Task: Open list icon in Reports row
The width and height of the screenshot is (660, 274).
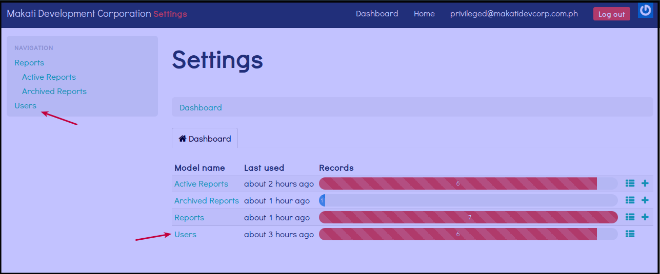Action: [x=630, y=217]
